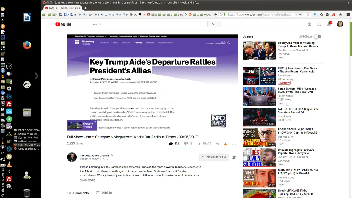Open the SC bookmark

point(133,15)
